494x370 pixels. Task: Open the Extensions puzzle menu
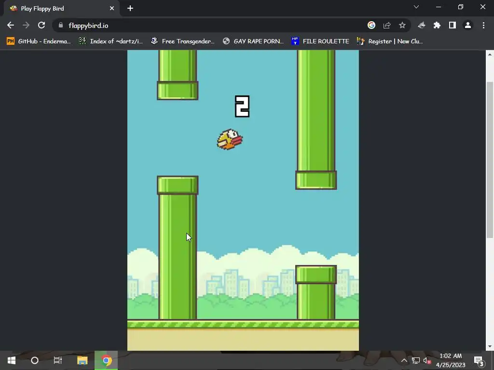coord(437,25)
